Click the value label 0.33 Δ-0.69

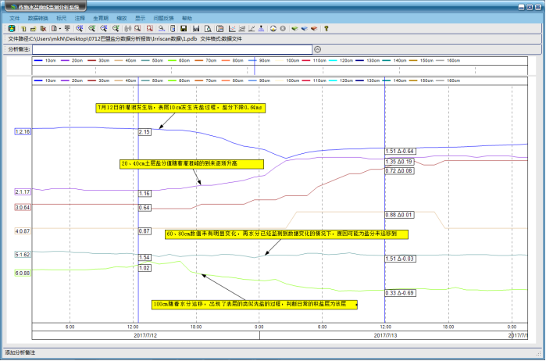click(x=401, y=293)
